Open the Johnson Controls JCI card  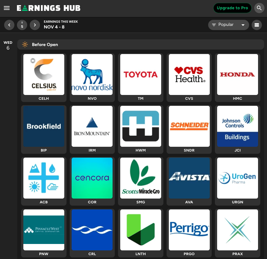238,129
